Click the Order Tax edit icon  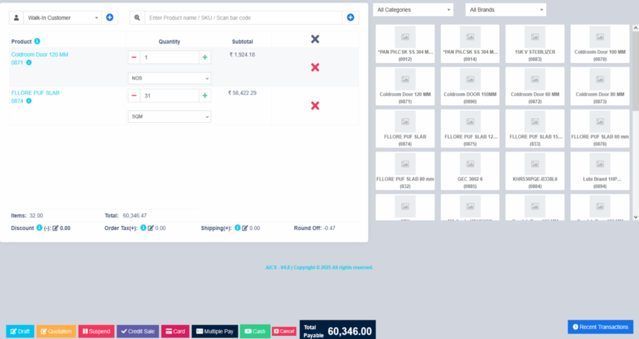[x=150, y=228]
